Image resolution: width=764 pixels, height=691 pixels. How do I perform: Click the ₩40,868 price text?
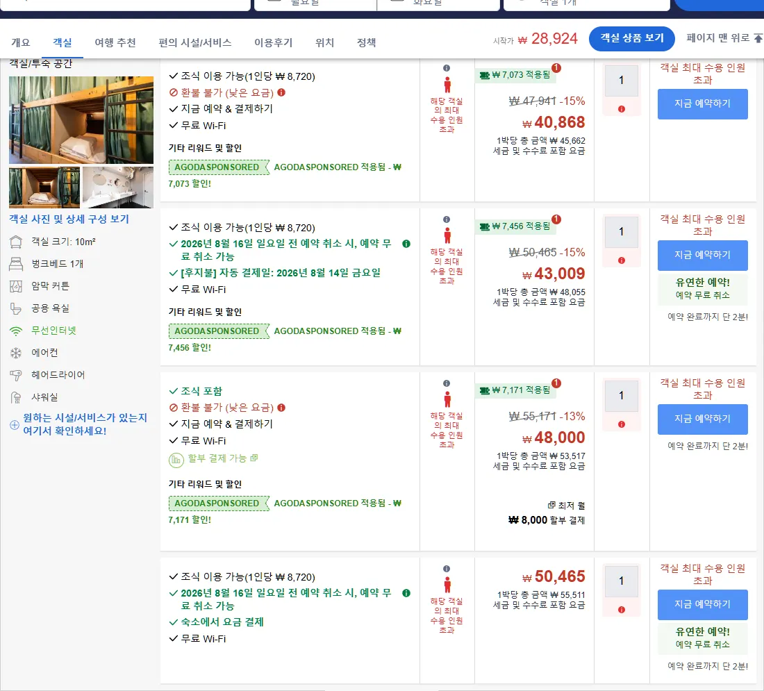coord(554,122)
